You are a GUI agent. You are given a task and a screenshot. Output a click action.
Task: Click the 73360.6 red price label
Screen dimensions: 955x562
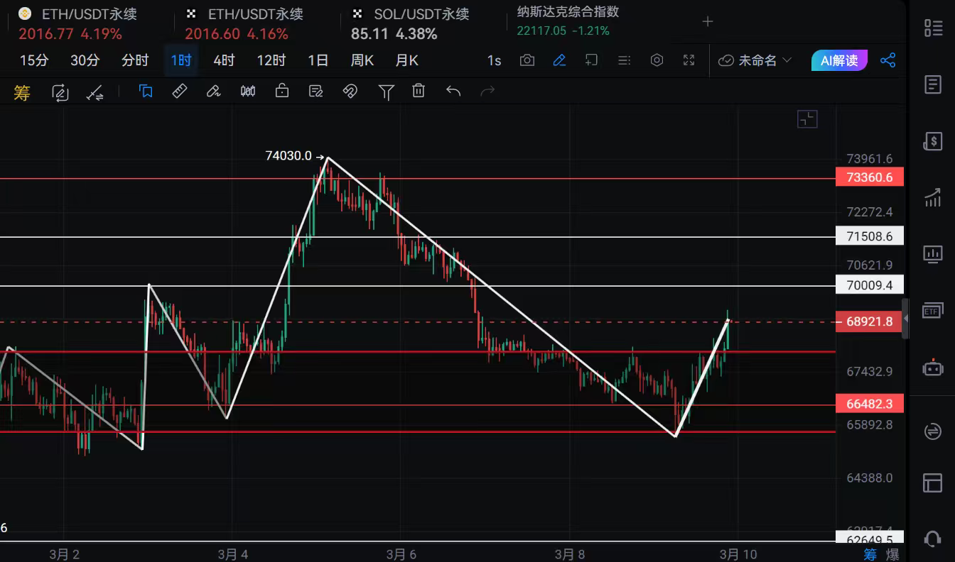coord(870,177)
